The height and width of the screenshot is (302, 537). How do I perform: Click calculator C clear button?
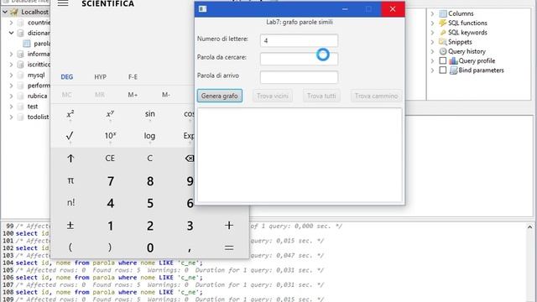(x=149, y=159)
